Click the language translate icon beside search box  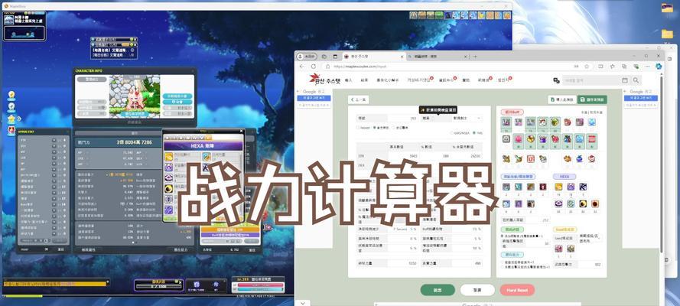coord(556,80)
